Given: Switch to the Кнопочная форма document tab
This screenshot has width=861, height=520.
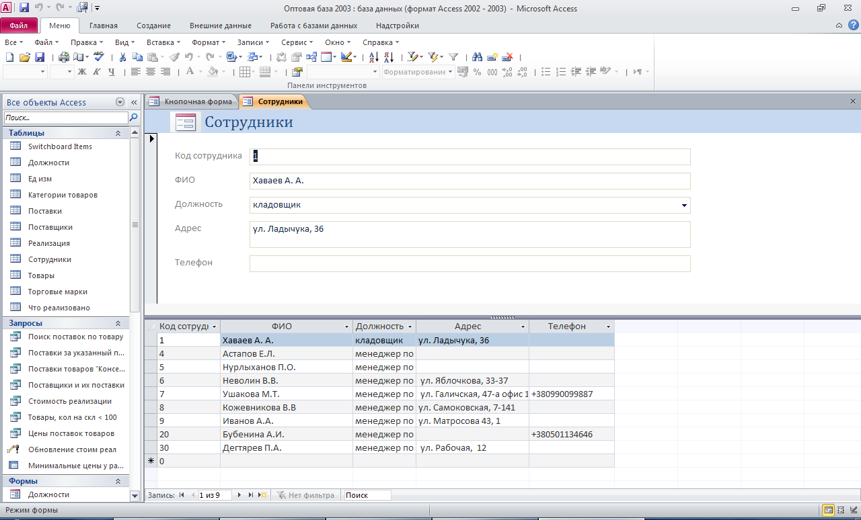Looking at the screenshot, I should [192, 101].
